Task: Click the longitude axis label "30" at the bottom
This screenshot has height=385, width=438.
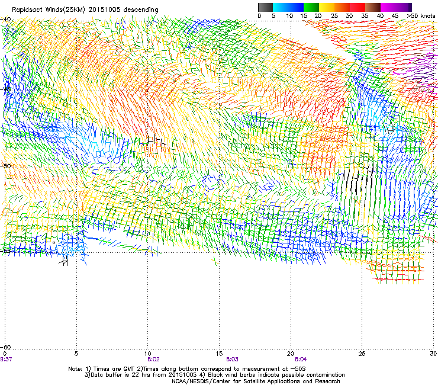Action: pyautogui.click(x=433, y=354)
